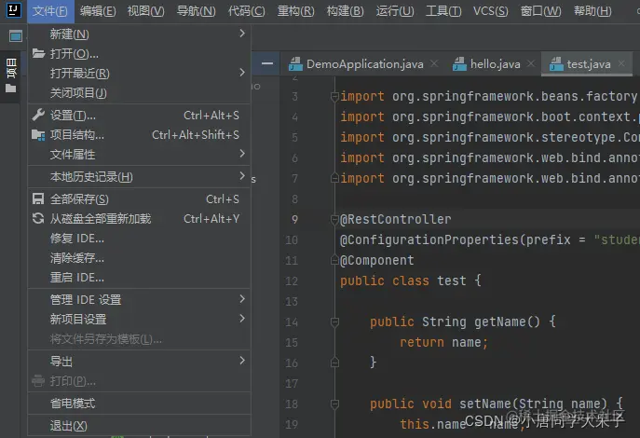Switch to the DemoApplication.java tab

click(x=364, y=64)
